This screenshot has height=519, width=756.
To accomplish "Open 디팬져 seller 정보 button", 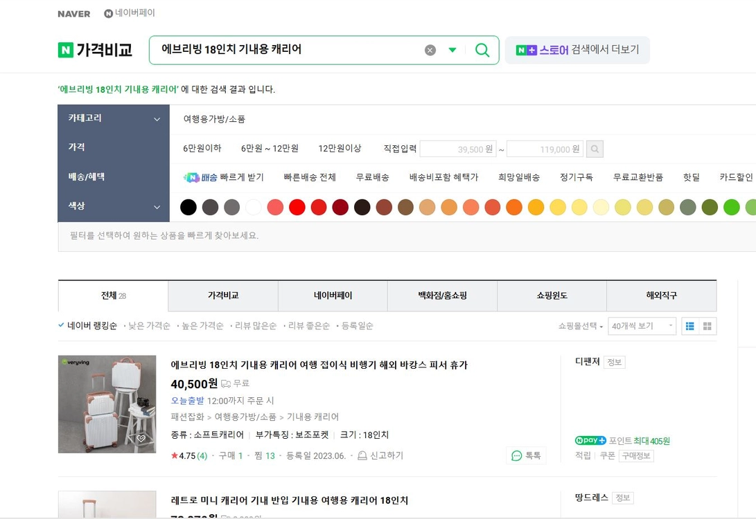I will tap(614, 362).
